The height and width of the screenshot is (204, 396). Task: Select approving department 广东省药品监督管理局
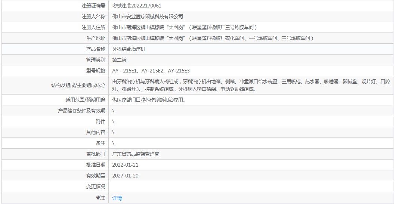click(x=136, y=154)
